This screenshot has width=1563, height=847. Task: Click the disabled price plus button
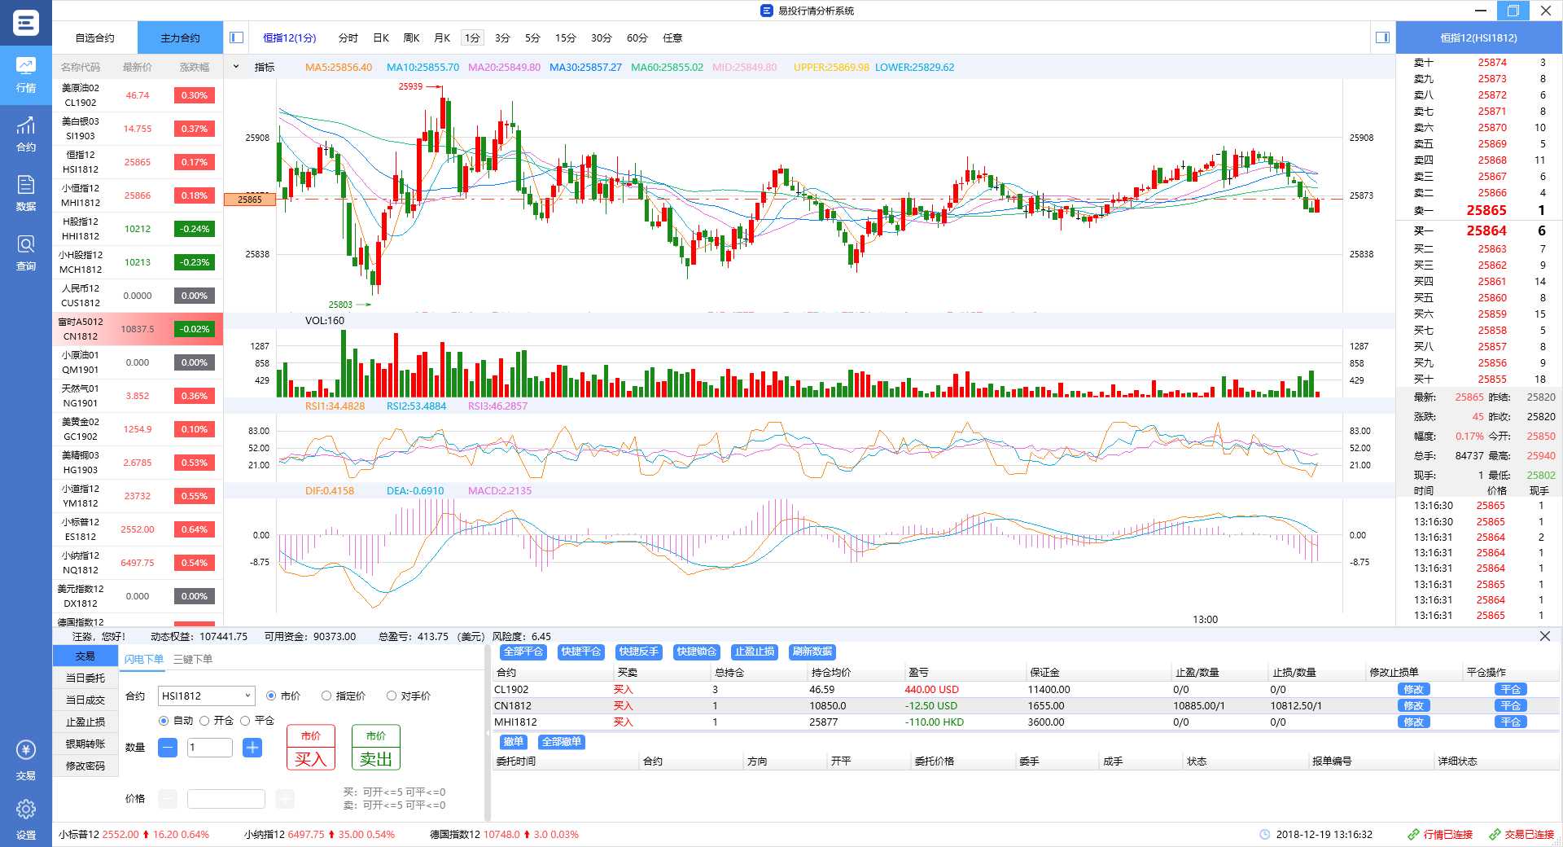point(285,799)
